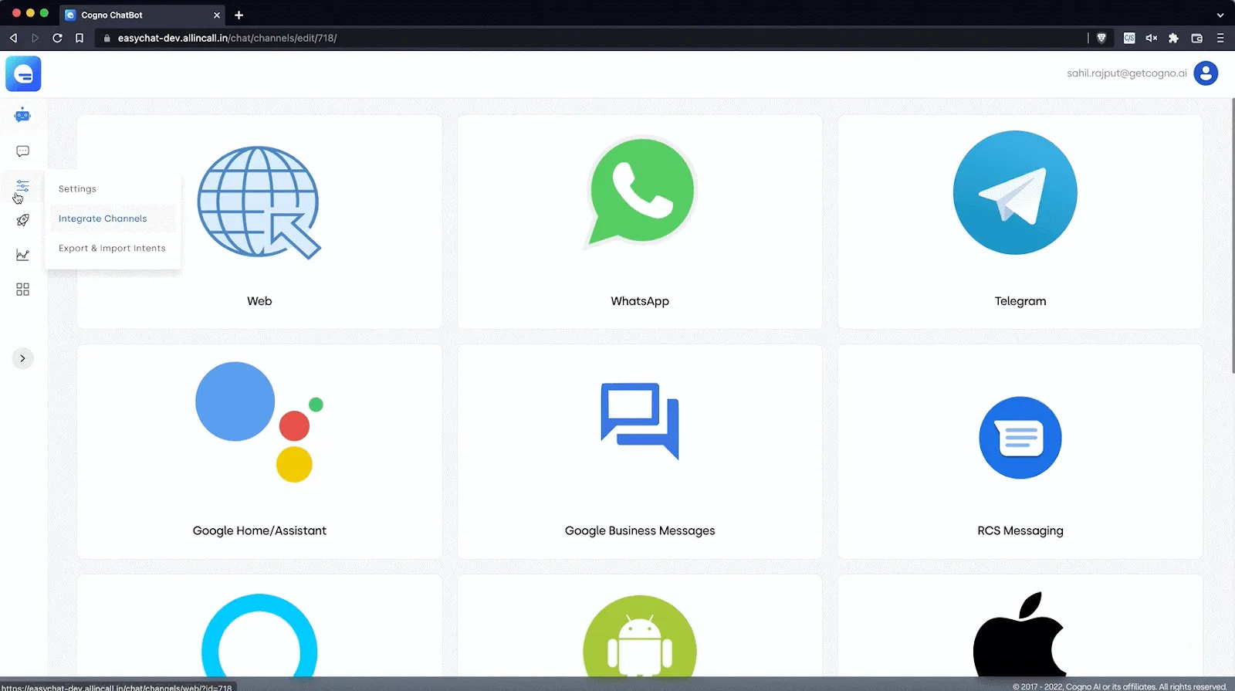Click the bot icon in sidebar
The width and height of the screenshot is (1235, 691).
[x=22, y=116]
